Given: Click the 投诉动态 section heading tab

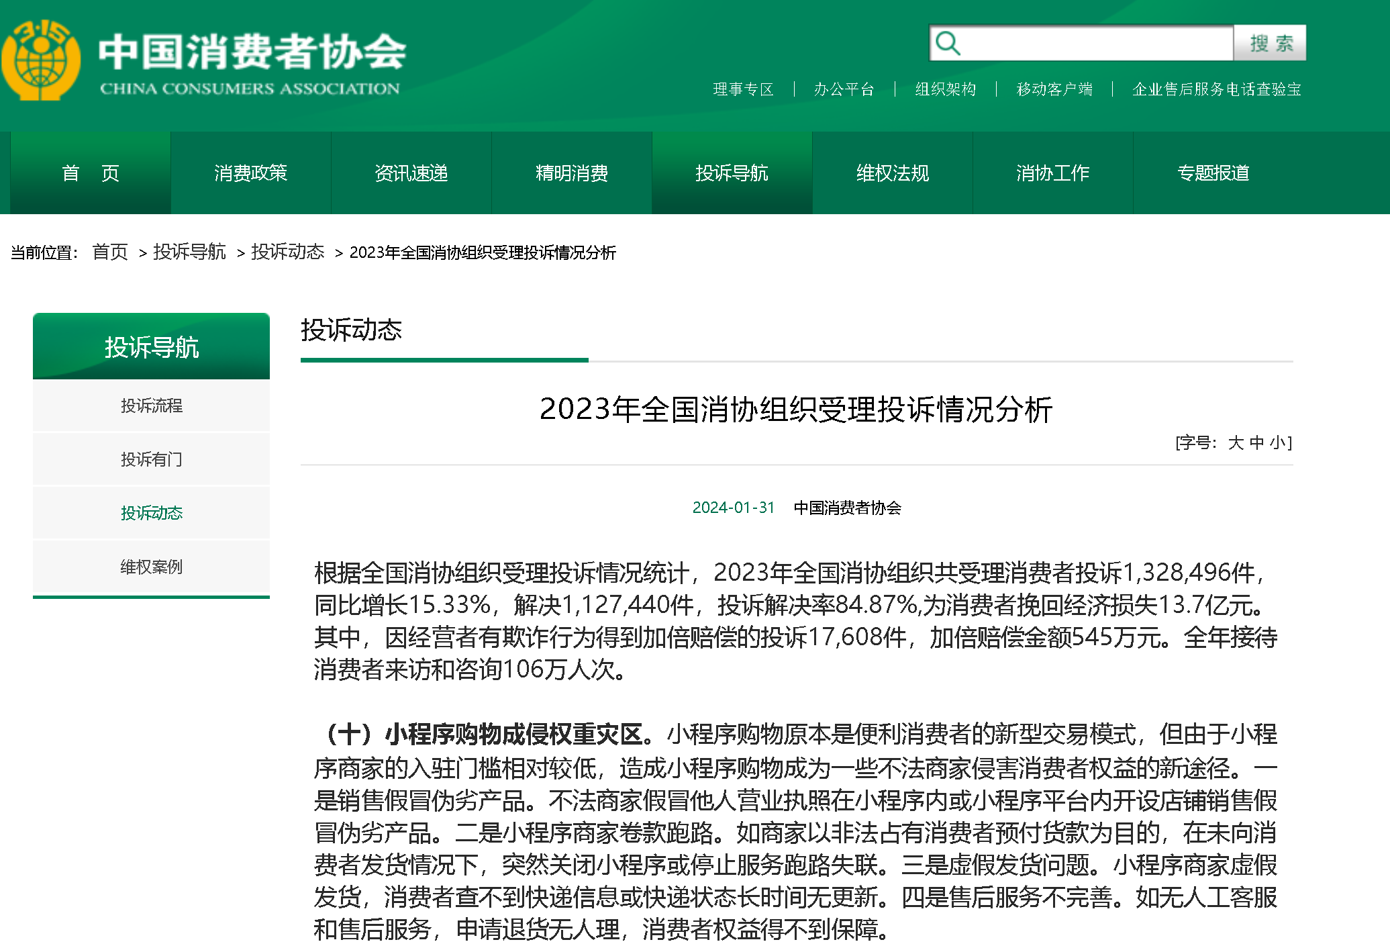Looking at the screenshot, I should coord(351,330).
